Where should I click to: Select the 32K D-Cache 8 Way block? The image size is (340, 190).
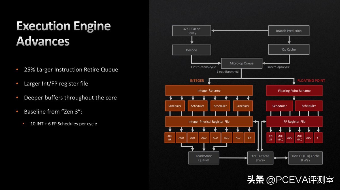tap(260, 158)
